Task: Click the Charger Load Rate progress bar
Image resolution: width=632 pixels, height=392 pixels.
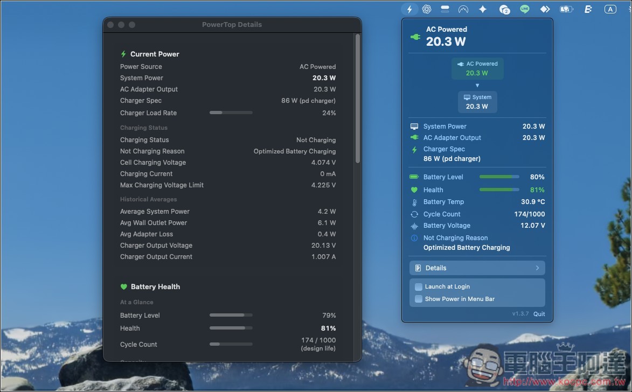Action: (x=231, y=113)
